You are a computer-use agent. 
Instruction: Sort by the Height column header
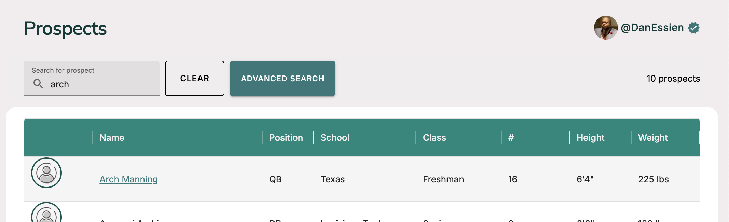590,138
